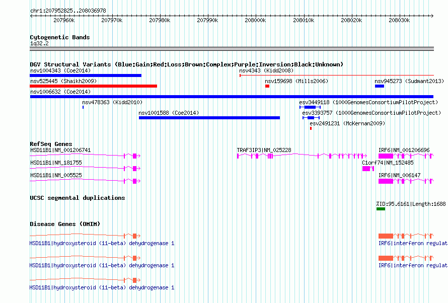Select the nsv525445 (Shaikh2009) red loss bar
Viewport: 448px width, 303px height.
pos(94,86)
